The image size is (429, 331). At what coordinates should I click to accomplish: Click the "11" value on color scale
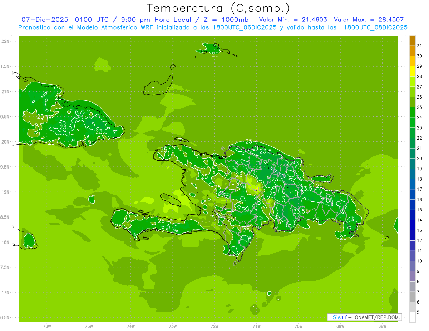tap(420, 251)
